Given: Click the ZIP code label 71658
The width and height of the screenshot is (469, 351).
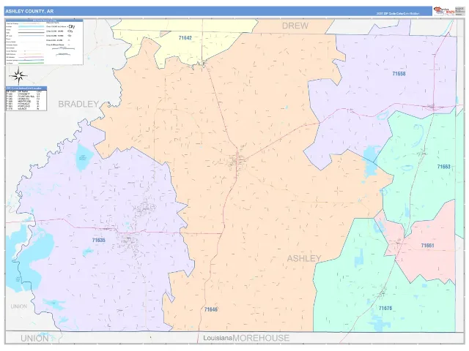Looking at the screenshot, I should [x=399, y=73].
